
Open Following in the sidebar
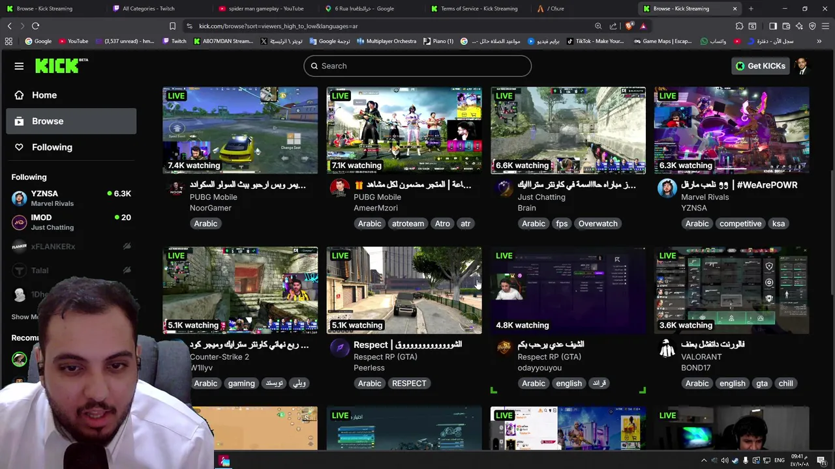[71, 147]
